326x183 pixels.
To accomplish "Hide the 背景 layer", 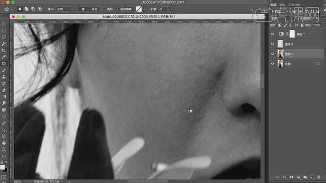I will click(273, 64).
